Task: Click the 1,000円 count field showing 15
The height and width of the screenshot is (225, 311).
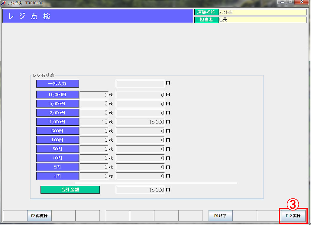Action: click(94, 122)
